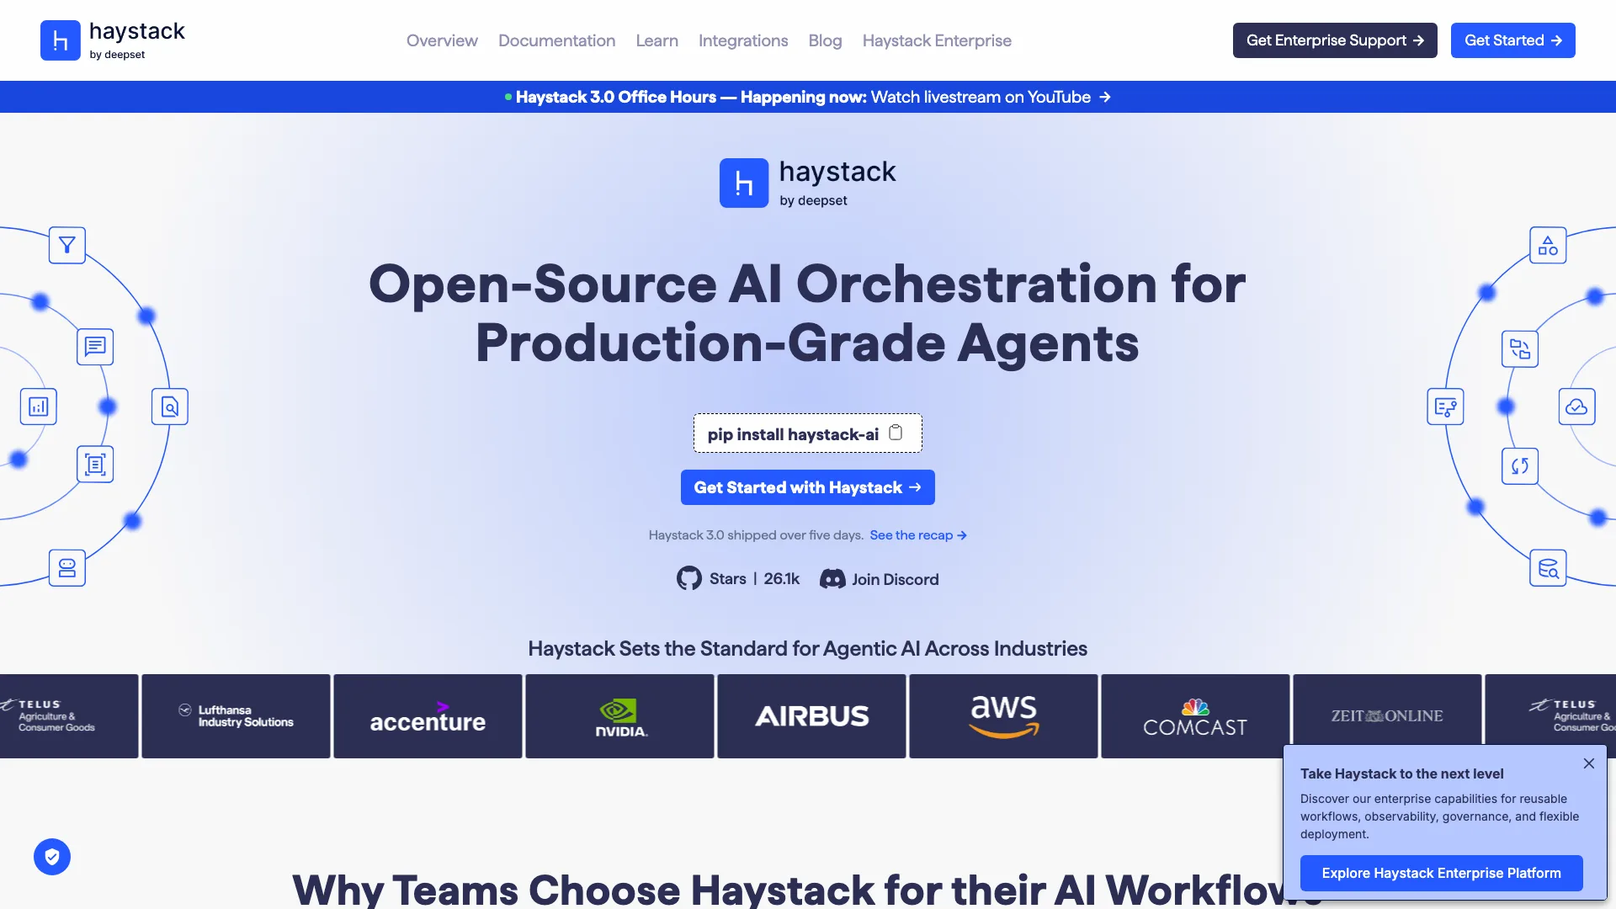Select the chat message icon on the left orbit

(95, 347)
